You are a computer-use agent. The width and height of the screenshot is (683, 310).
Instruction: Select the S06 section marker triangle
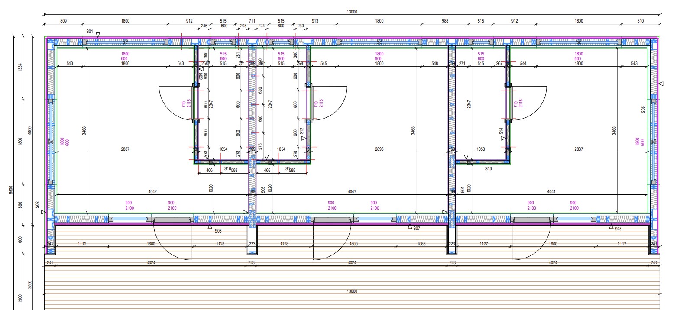[x=210, y=226]
